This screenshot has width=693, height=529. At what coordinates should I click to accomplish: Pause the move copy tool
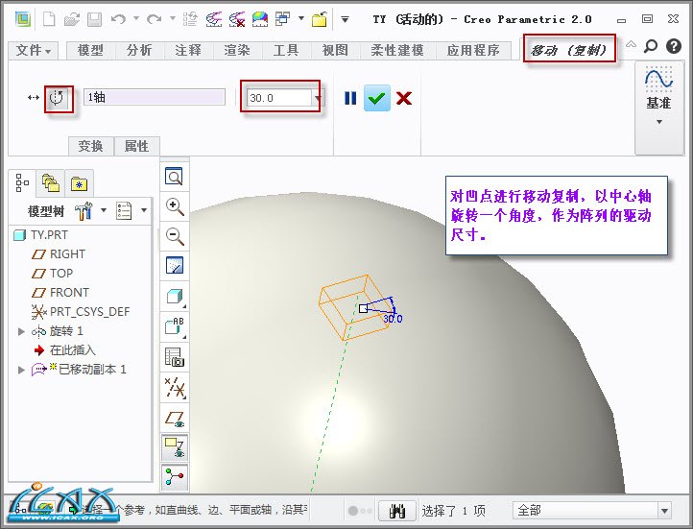pyautogui.click(x=350, y=98)
